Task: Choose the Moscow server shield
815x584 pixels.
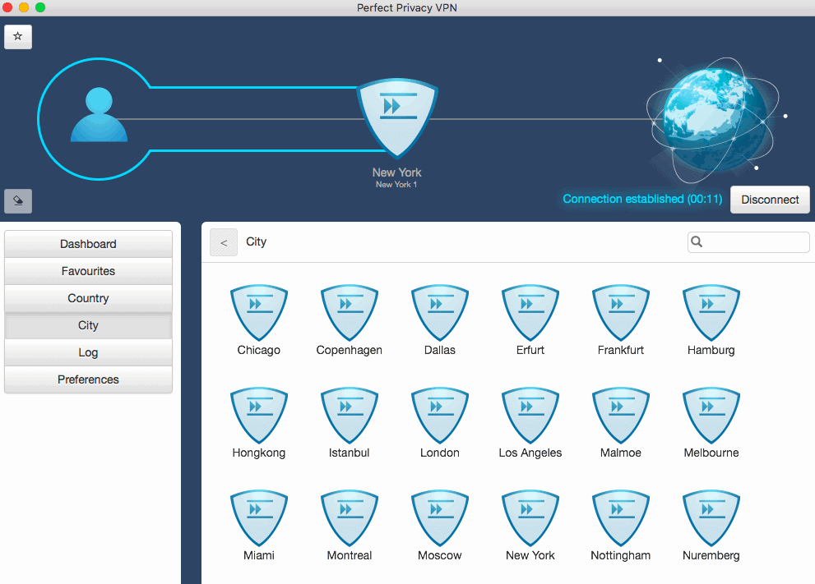Action: tap(439, 518)
